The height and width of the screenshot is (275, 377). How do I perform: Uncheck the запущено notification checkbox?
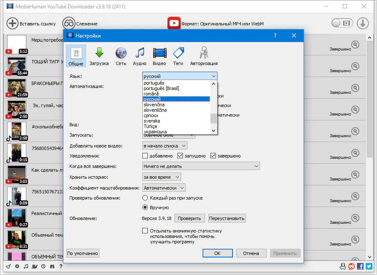(x=180, y=156)
